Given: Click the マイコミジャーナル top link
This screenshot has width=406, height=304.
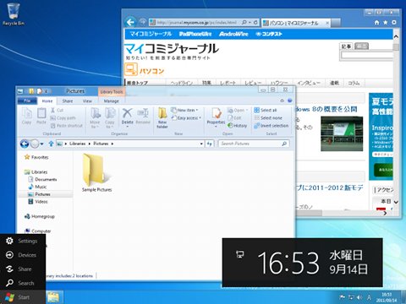Looking at the screenshot, I should [151, 34].
